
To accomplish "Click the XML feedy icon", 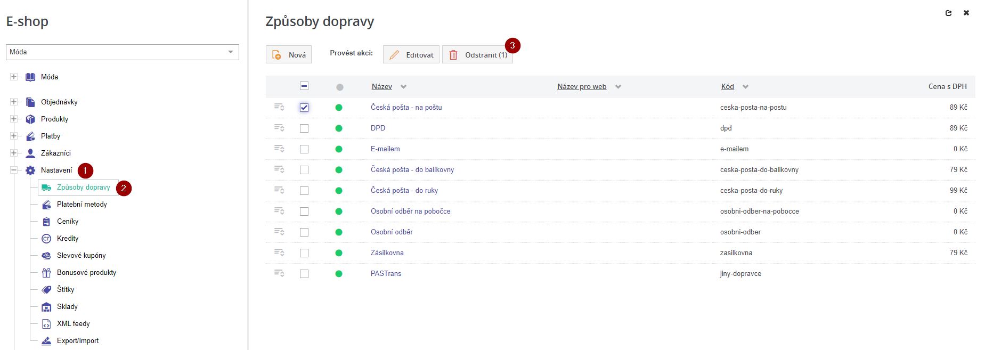I will [x=46, y=324].
